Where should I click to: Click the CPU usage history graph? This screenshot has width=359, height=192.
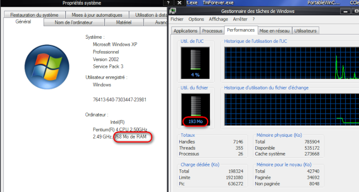(x=292, y=63)
